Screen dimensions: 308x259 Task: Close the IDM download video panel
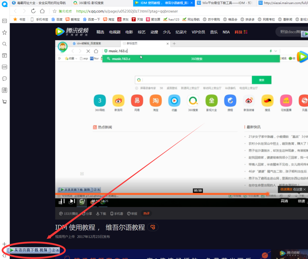(x=58, y=250)
